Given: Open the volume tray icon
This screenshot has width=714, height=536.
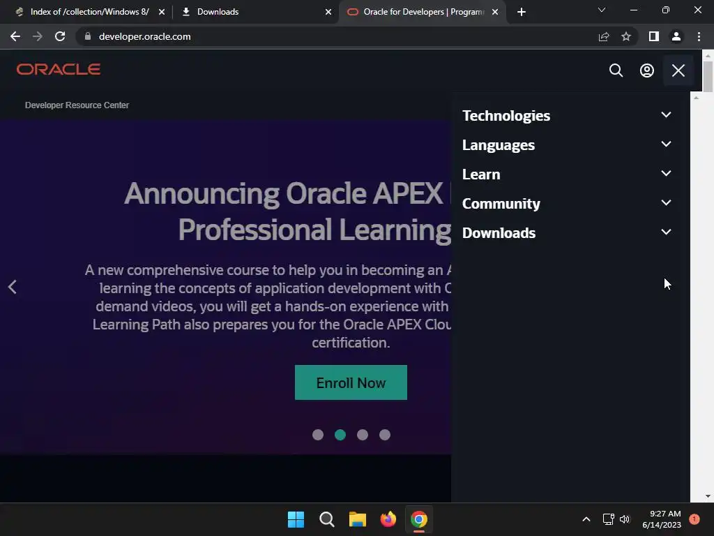Looking at the screenshot, I should (x=625, y=519).
